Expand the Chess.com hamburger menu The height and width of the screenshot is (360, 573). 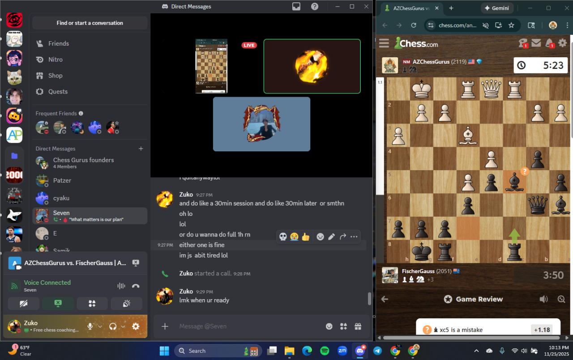coord(384,43)
